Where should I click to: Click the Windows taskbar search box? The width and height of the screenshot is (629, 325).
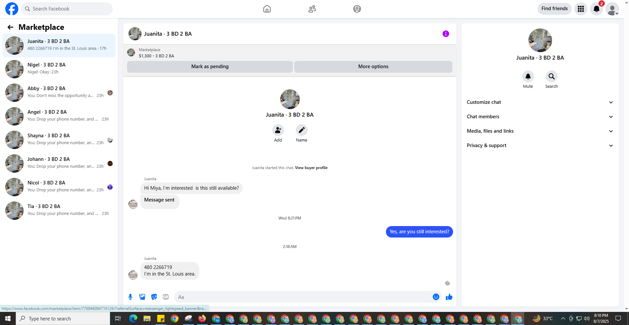coord(63,318)
